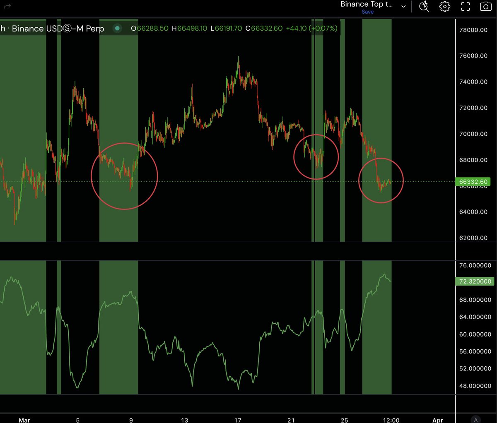Click the 62000.00 price axis label

[x=473, y=238]
